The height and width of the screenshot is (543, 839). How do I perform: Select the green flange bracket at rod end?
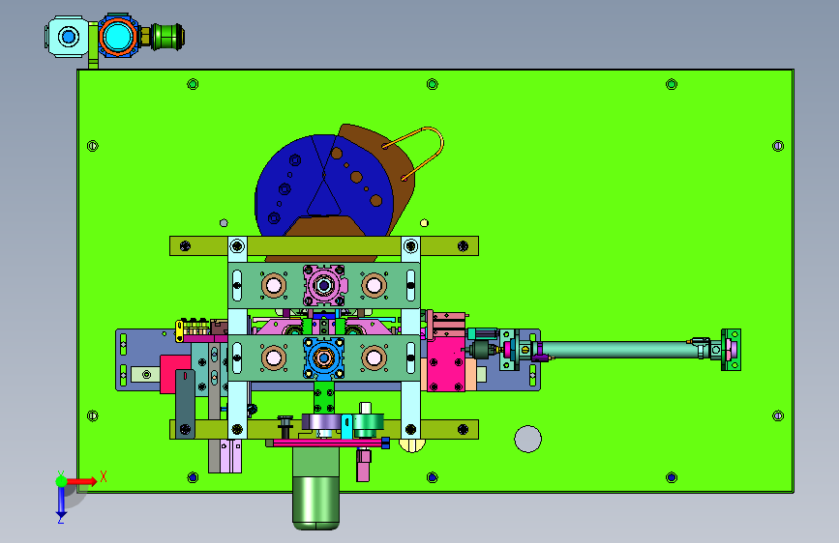(x=731, y=350)
